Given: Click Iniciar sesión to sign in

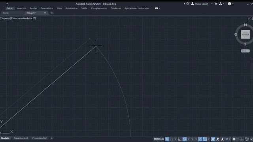Looking at the screenshot, I should [x=200, y=4].
